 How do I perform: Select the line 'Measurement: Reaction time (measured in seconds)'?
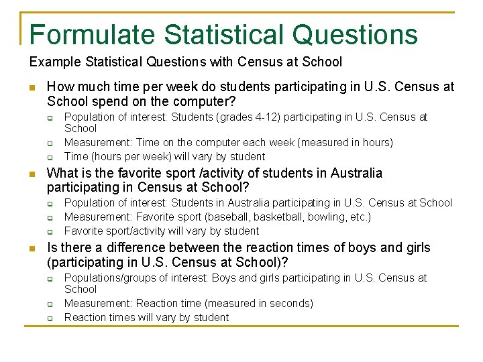click(189, 303)
